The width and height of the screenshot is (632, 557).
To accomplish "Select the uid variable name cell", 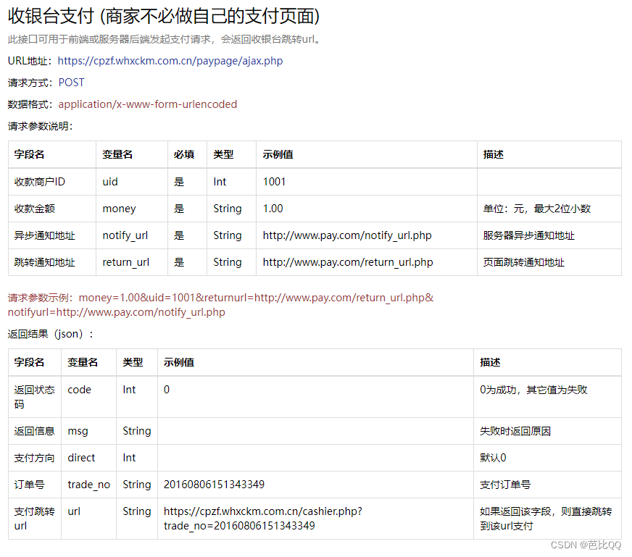I will click(132, 182).
